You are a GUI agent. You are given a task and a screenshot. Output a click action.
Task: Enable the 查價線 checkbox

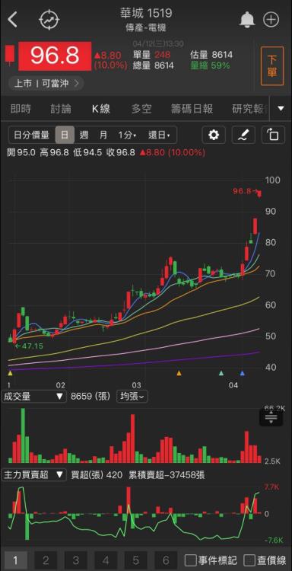point(249,560)
